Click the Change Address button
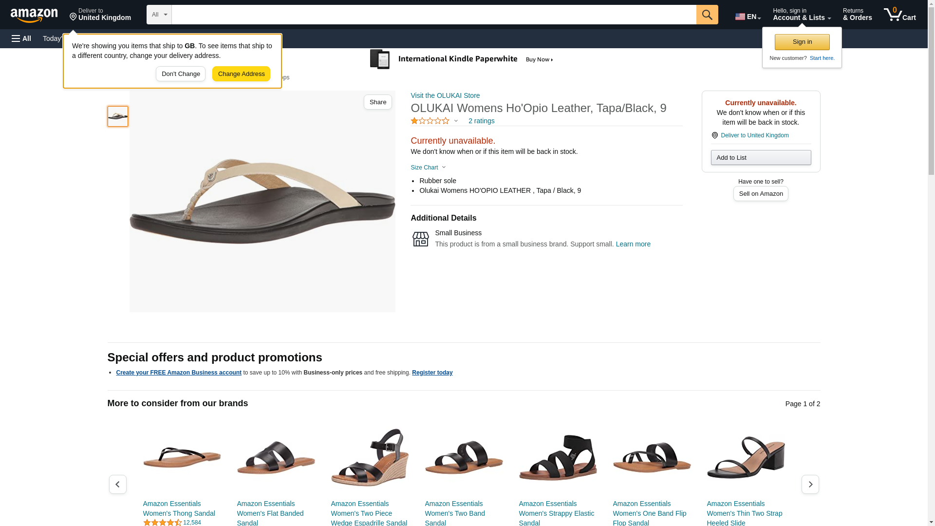The image size is (935, 526). [241, 74]
